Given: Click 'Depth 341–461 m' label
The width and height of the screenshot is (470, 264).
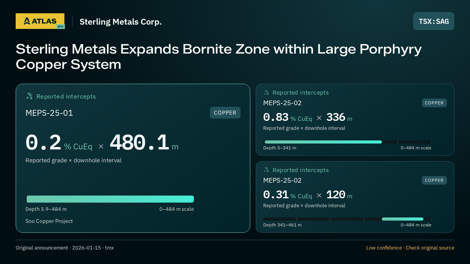Looking at the screenshot, I should pos(282,225).
